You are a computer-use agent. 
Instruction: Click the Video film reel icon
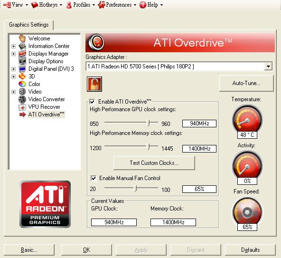click(x=22, y=92)
